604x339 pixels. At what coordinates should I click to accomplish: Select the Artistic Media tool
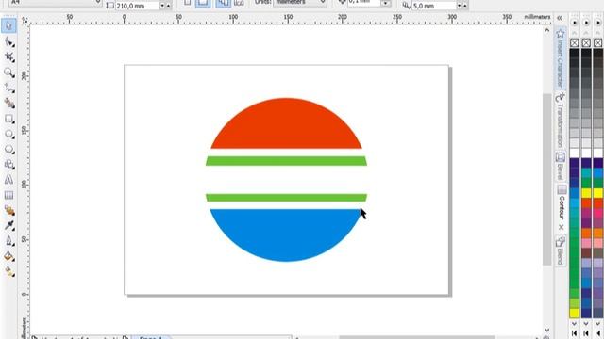8,103
